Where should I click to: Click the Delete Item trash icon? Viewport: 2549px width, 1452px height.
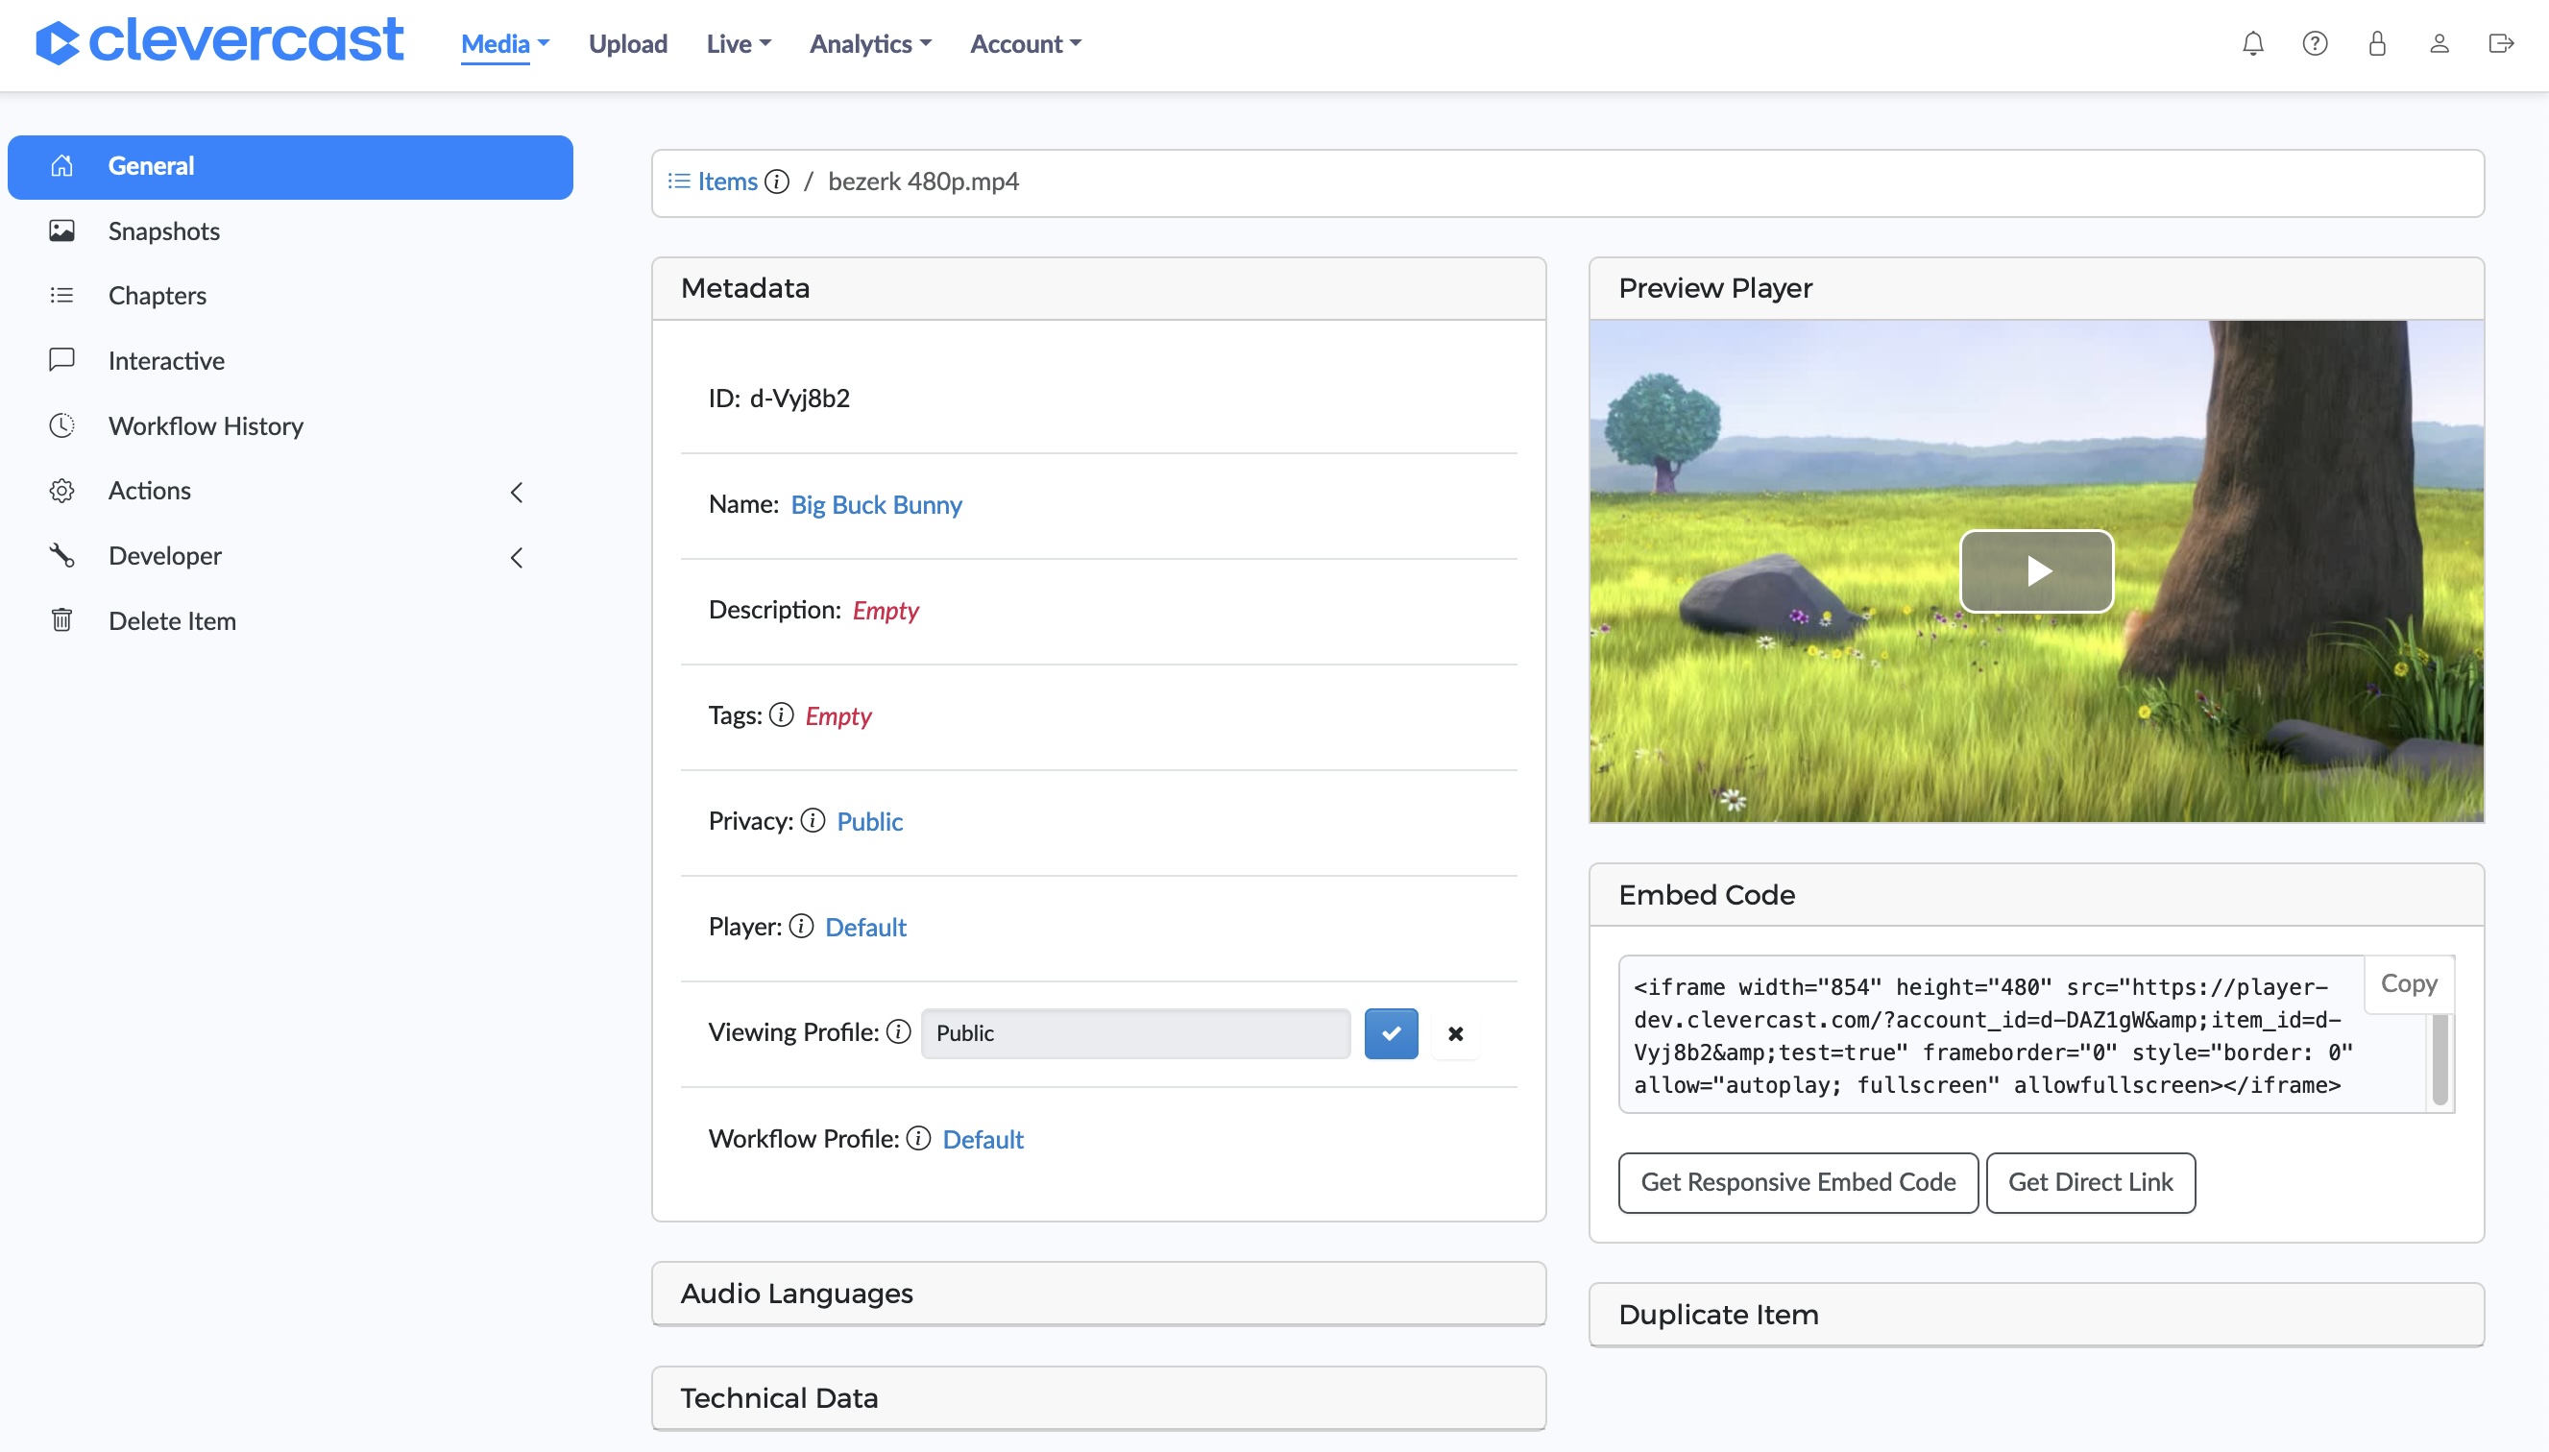click(61, 620)
